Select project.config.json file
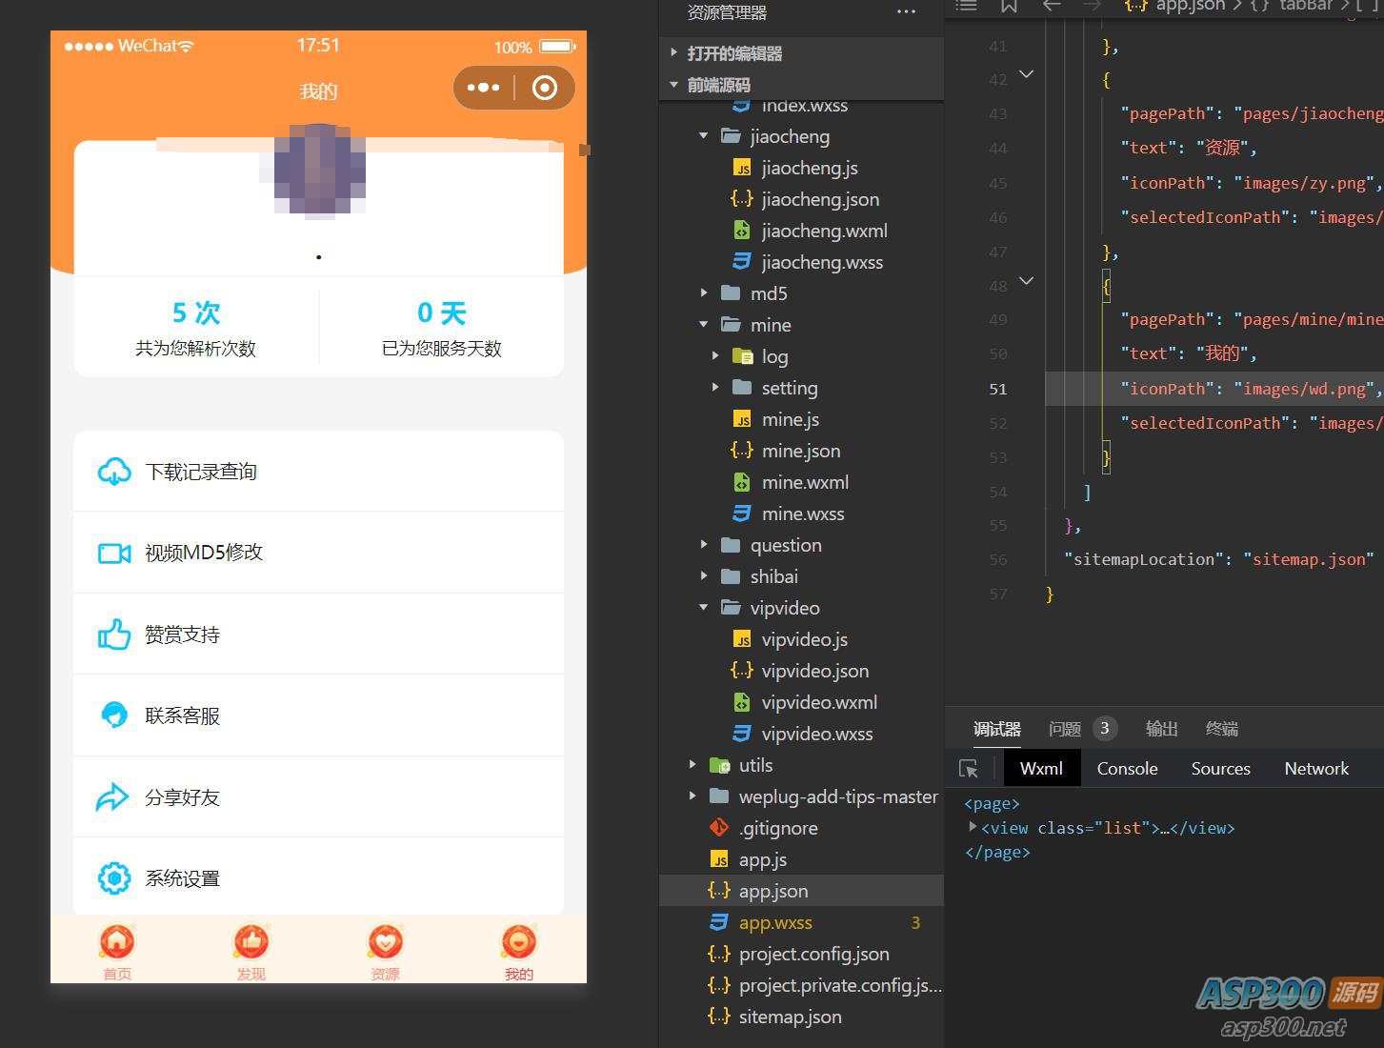 pos(813,954)
